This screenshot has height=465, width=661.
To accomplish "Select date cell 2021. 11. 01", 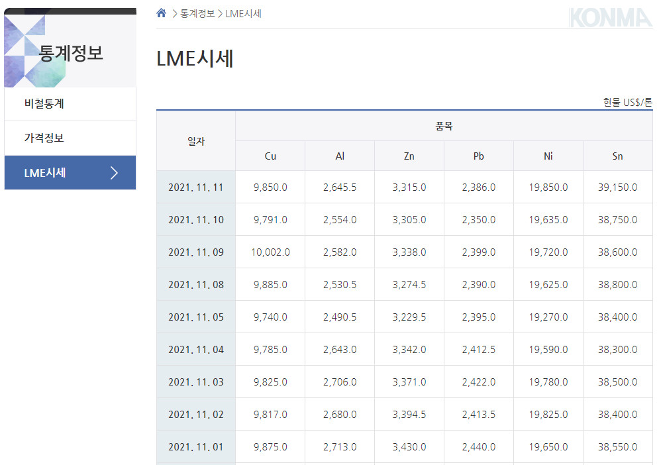I will click(x=196, y=447).
